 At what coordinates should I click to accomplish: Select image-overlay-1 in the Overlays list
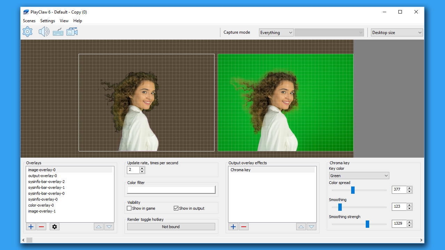[x=42, y=211]
